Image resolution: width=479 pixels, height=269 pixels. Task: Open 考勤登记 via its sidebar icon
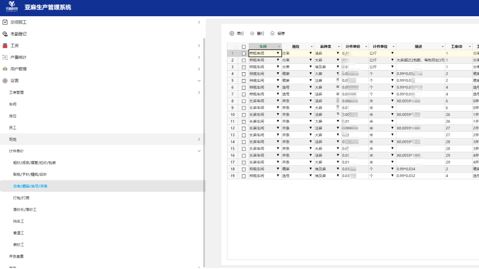tap(5, 34)
